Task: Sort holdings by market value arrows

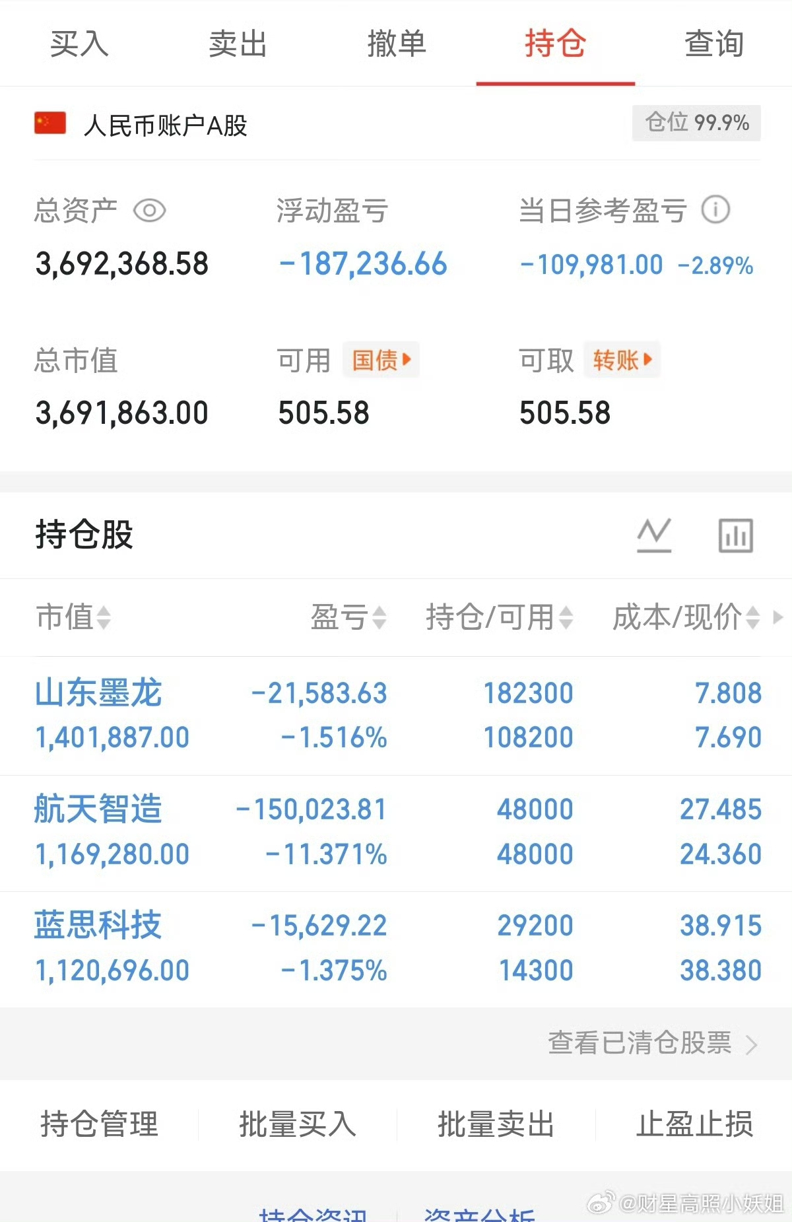Action: [104, 618]
